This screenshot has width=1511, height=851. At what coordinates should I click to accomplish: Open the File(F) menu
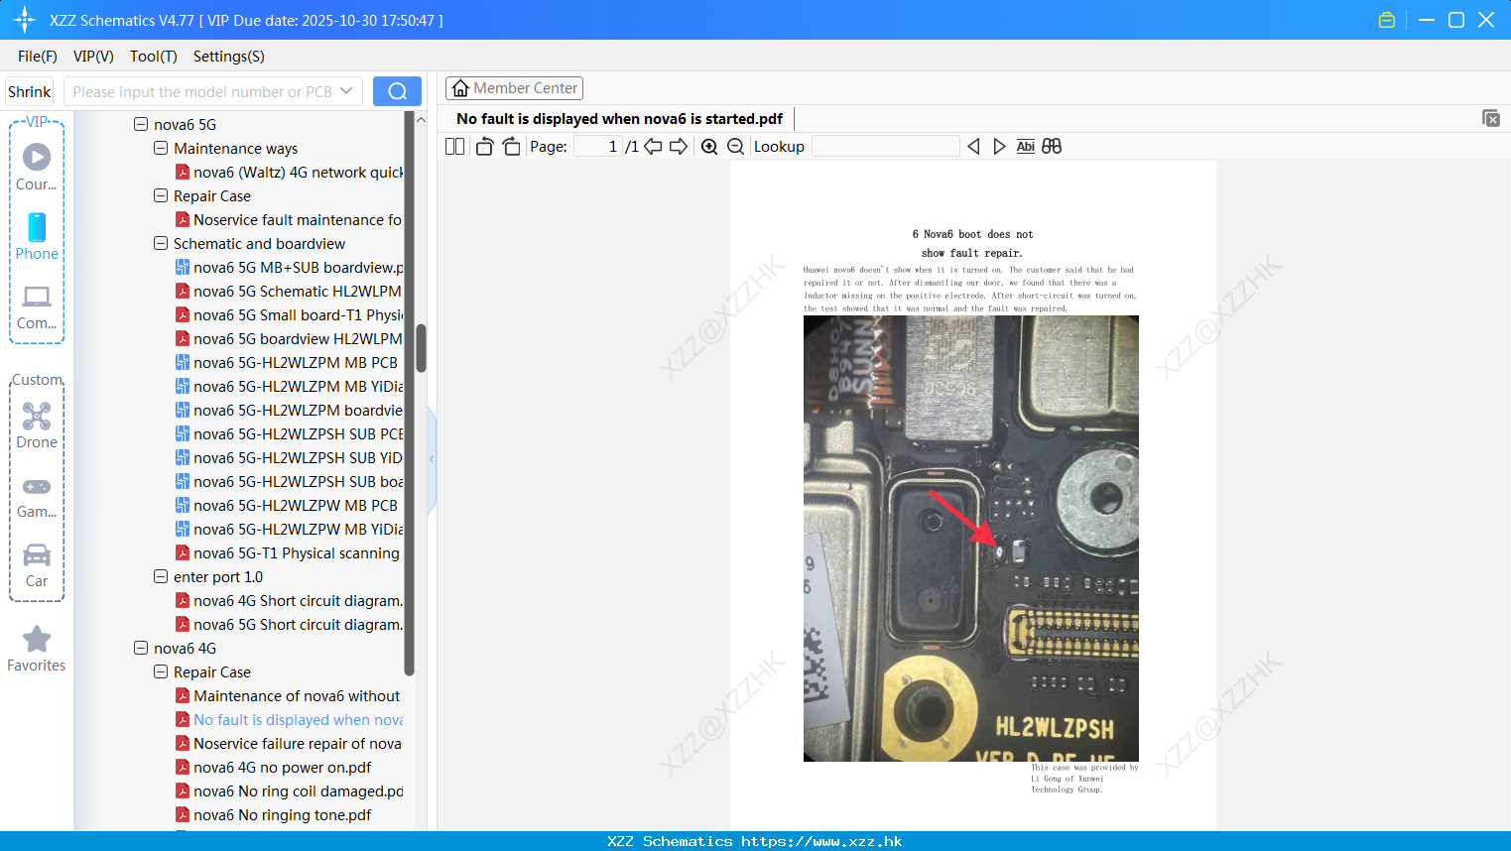coord(38,57)
